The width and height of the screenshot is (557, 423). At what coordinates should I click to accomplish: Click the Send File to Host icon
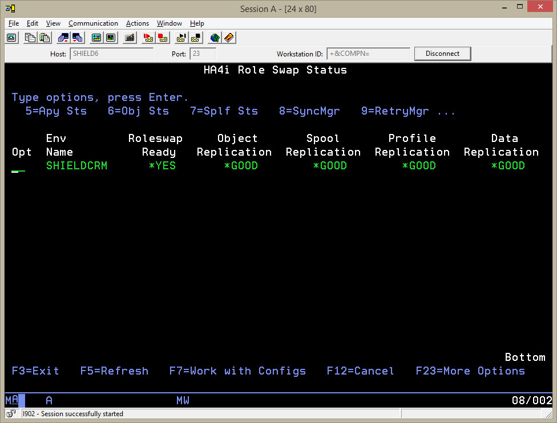click(63, 38)
